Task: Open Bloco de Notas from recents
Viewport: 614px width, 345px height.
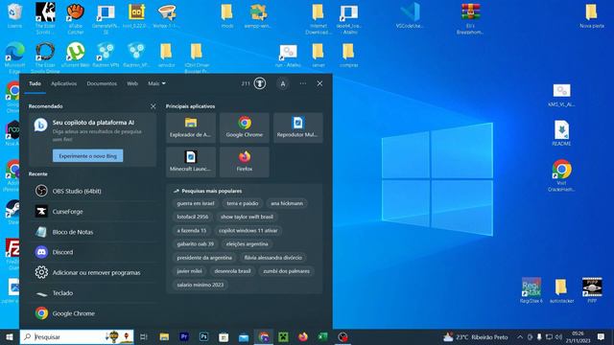Action: point(93,232)
